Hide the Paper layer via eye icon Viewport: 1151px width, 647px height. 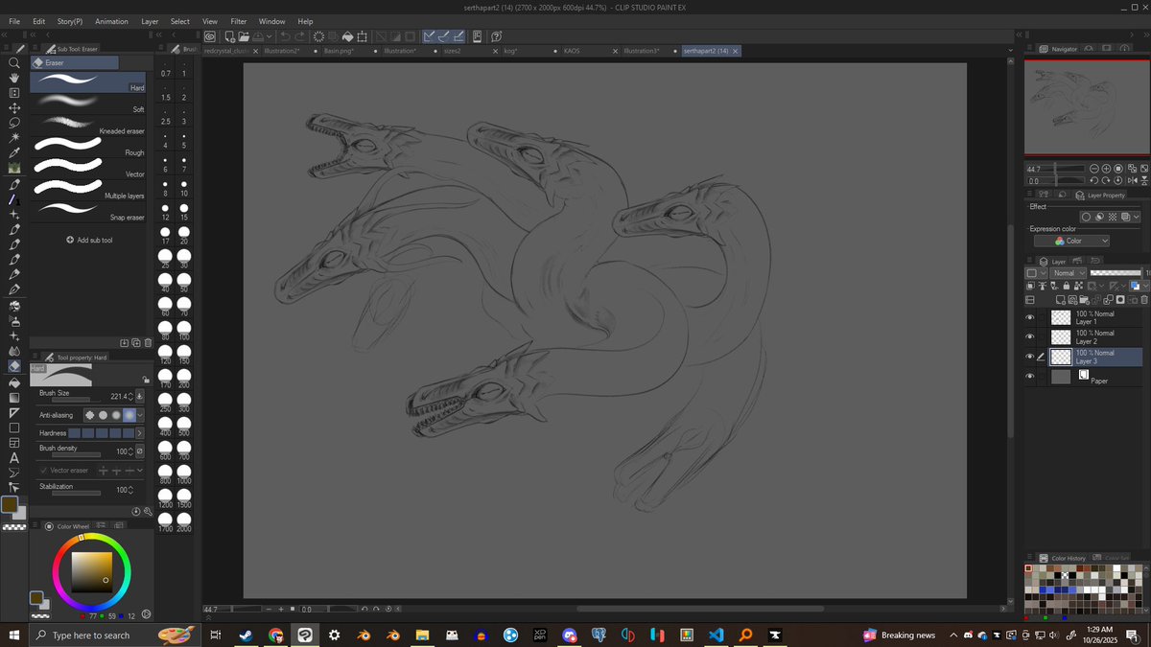point(1029,377)
